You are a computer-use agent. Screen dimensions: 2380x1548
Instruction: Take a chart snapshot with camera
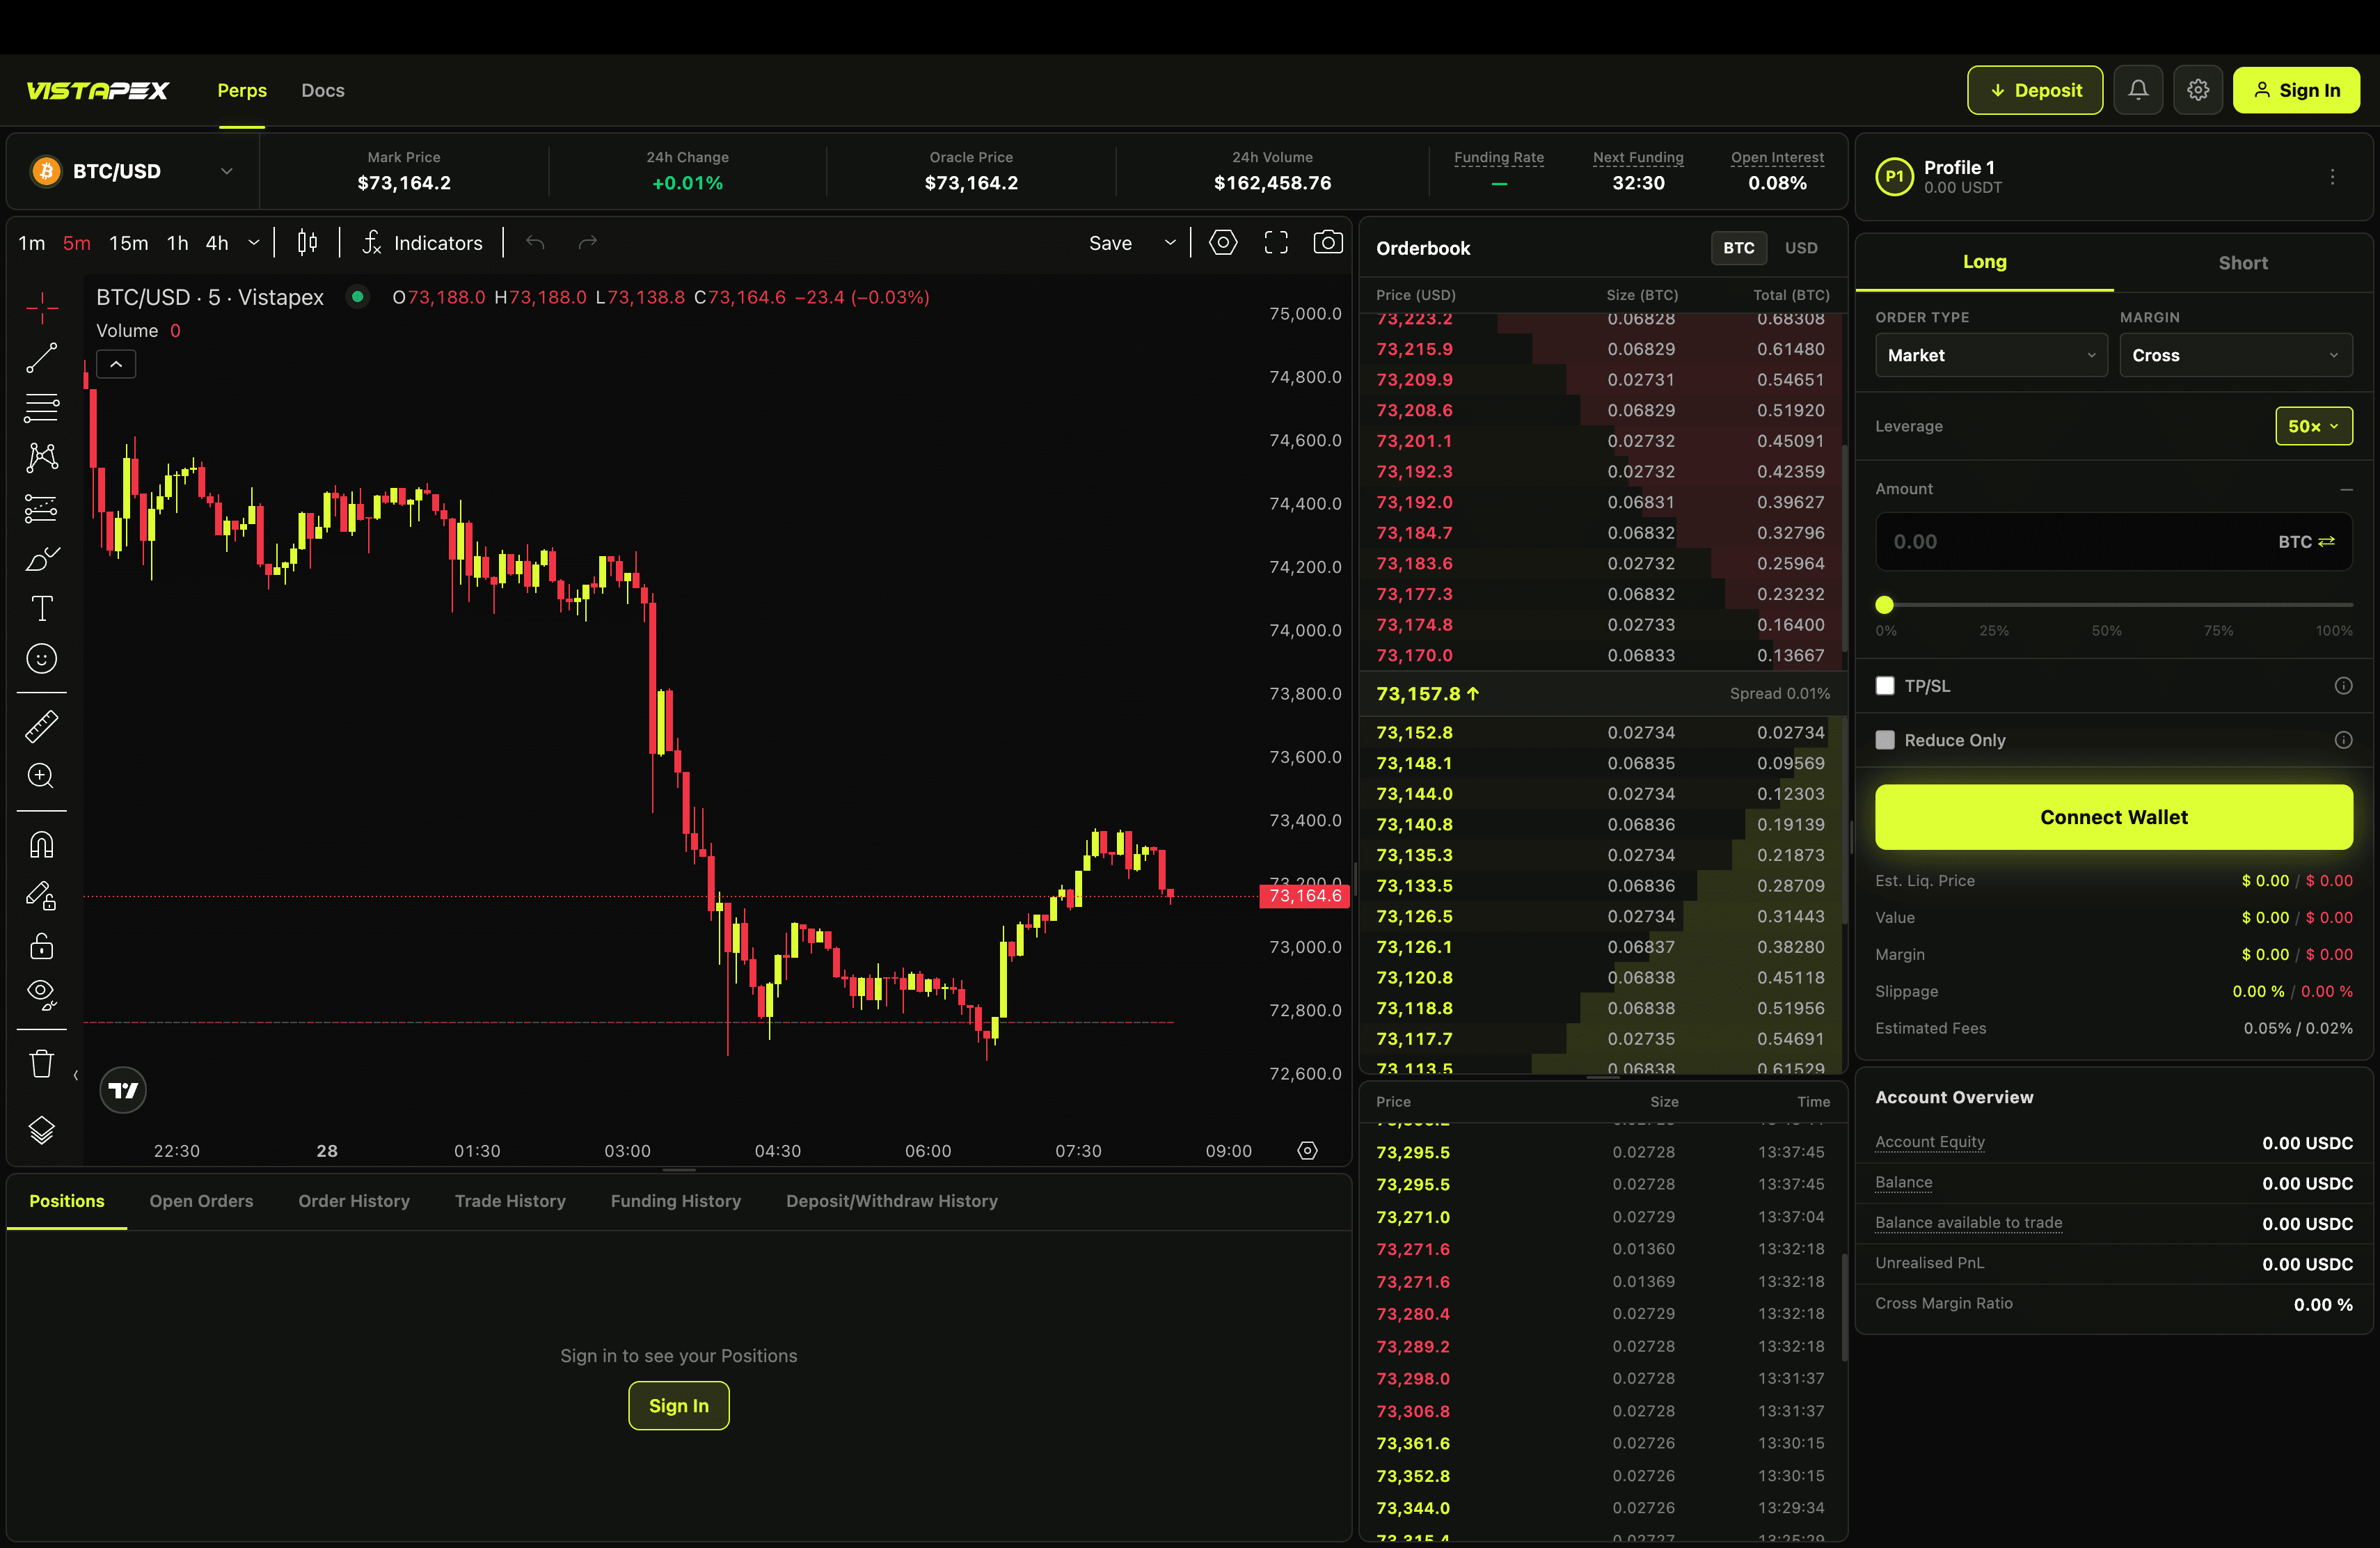coord(1328,243)
